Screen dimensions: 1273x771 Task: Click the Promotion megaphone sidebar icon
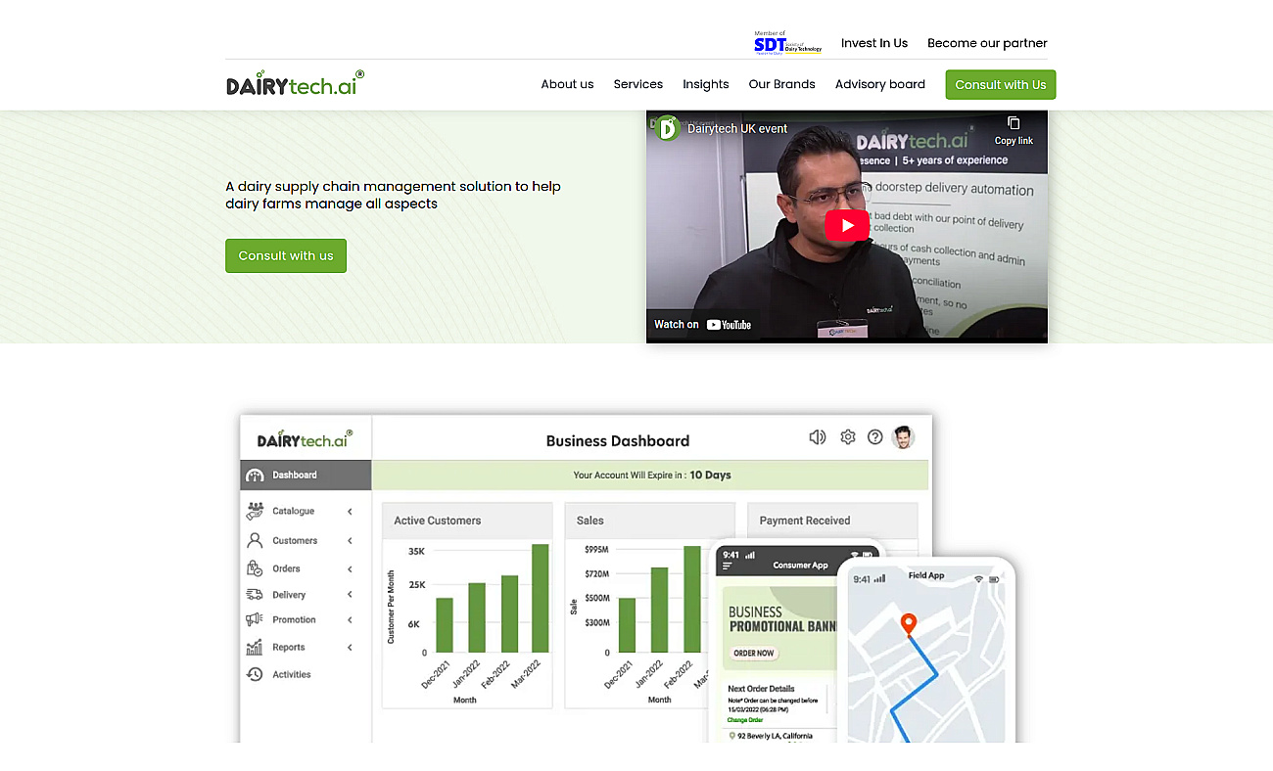click(x=255, y=619)
